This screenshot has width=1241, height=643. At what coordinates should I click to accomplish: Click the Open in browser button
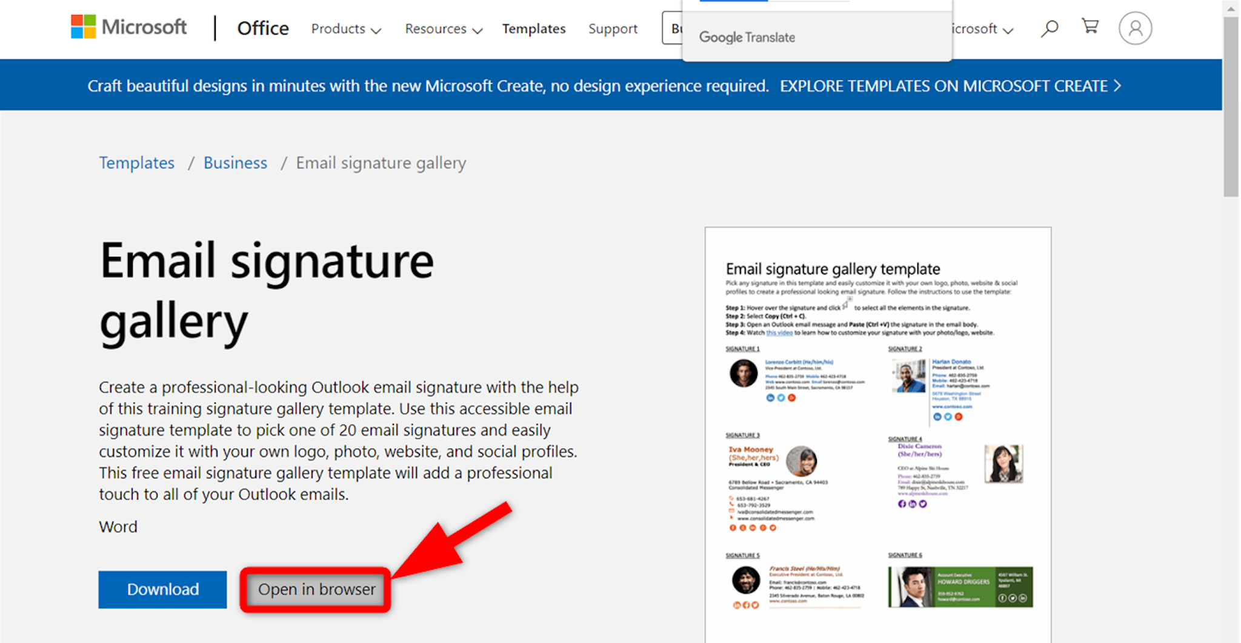(316, 589)
